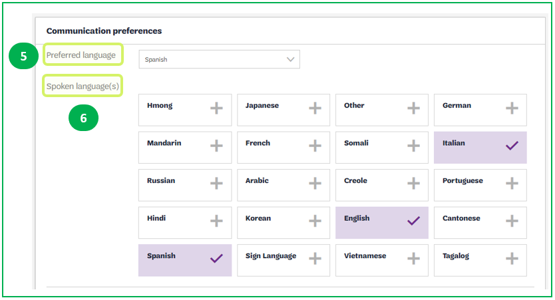Click the plus icon beside French
Screen dimensions: 555x300
pos(315,146)
